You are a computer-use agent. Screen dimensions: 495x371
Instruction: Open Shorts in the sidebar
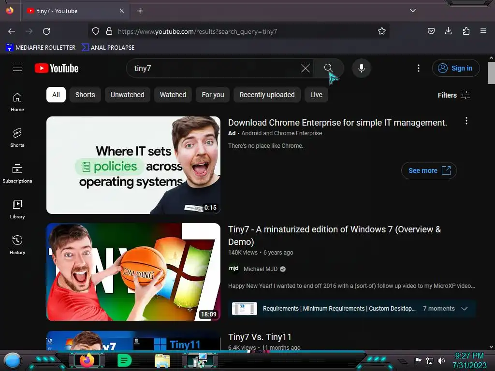(17, 138)
